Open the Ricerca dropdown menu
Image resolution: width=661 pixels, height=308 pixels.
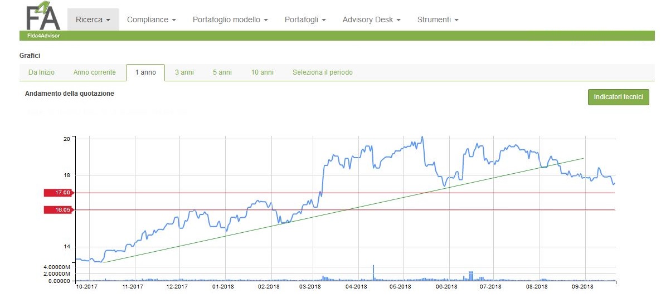pyautogui.click(x=93, y=19)
